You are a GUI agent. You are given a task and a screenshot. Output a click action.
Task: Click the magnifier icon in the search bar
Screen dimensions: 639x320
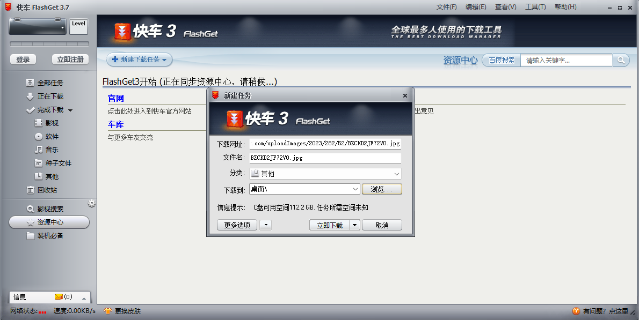(x=621, y=60)
